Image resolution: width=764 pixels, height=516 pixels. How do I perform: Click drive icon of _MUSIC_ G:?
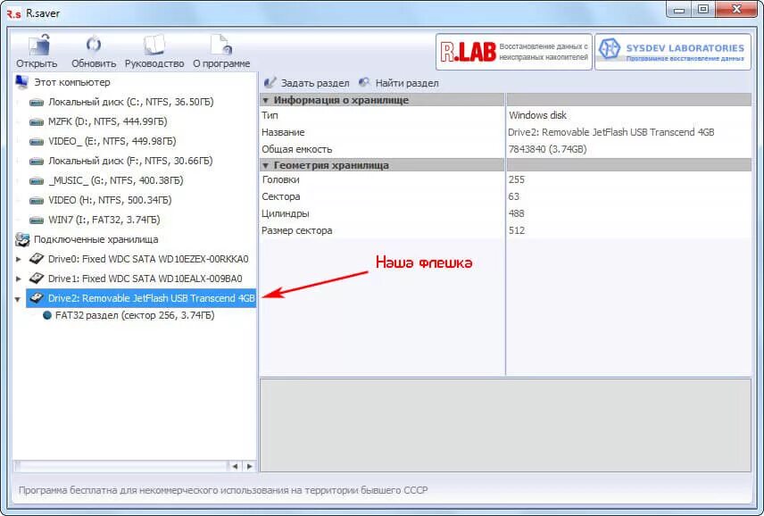(x=37, y=180)
